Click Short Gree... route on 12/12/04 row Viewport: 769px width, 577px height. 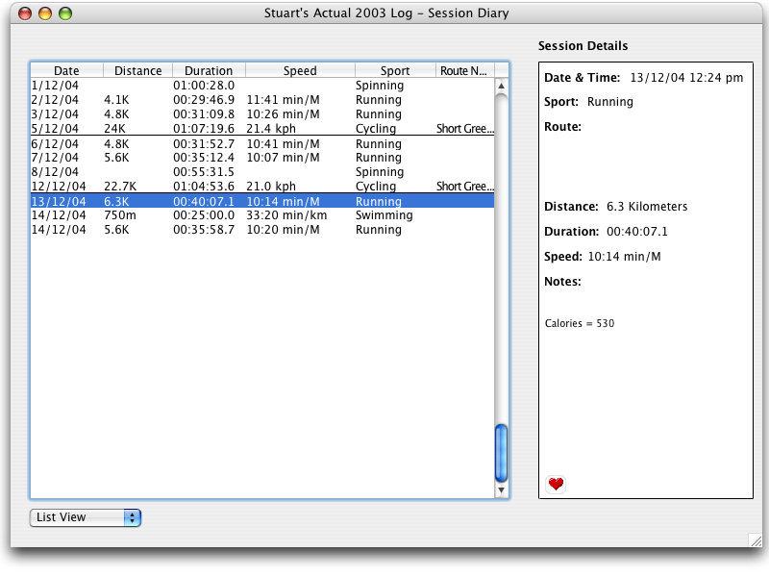tap(465, 186)
